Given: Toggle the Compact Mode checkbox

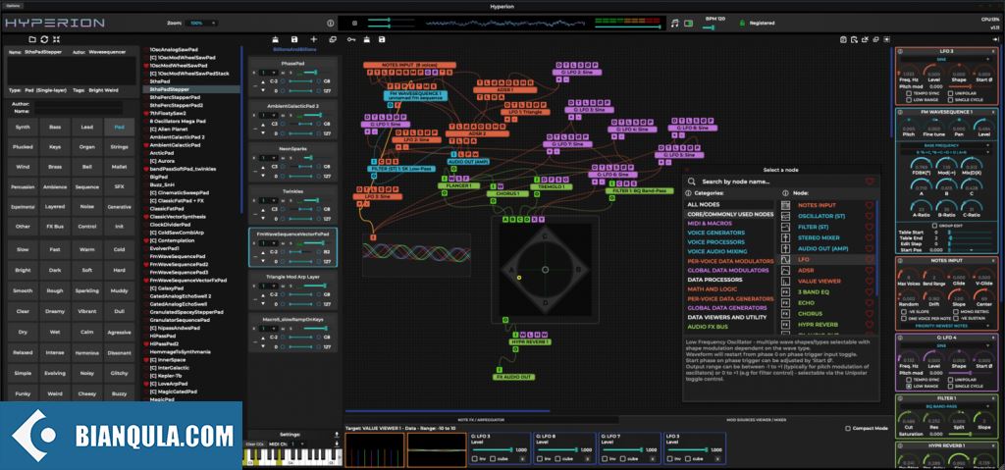Looking at the screenshot, I should pos(849,429).
